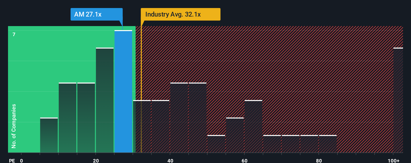Click the x-axis tick label "80"
This screenshot has width=411, height=163.
click(319, 160)
